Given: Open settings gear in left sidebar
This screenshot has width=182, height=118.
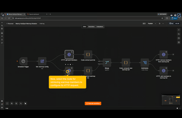Looking at the screenshot, I should [2, 108].
